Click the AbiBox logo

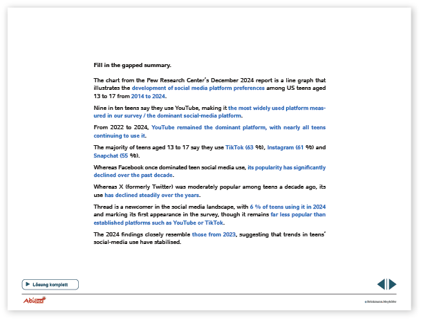[35, 300]
